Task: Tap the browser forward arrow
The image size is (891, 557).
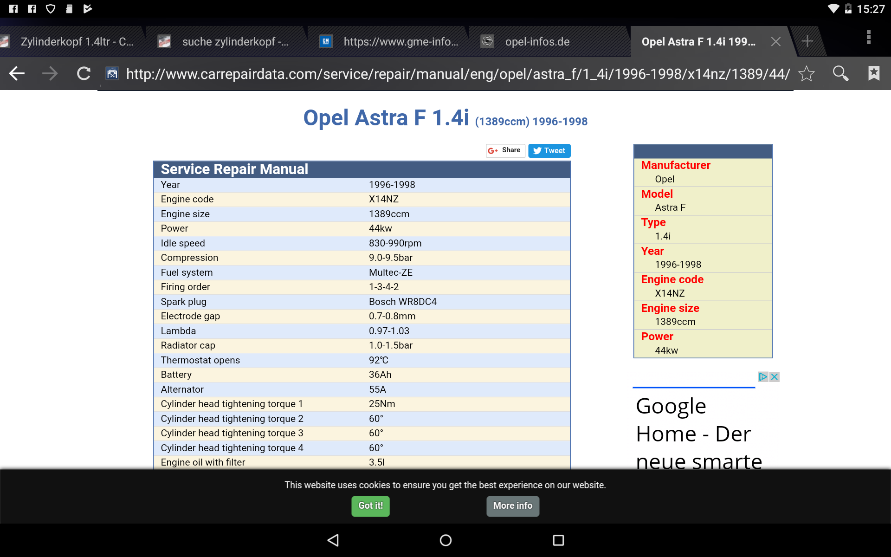Action: [x=50, y=73]
